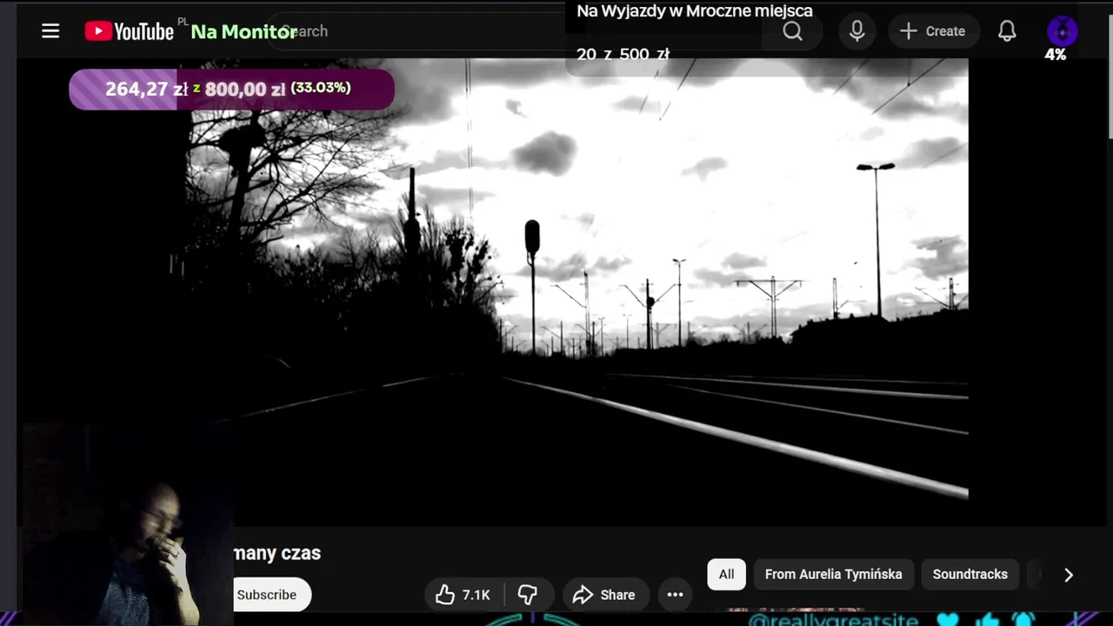The height and width of the screenshot is (626, 1113).
Task: Select the All filter chip
Action: (726, 575)
